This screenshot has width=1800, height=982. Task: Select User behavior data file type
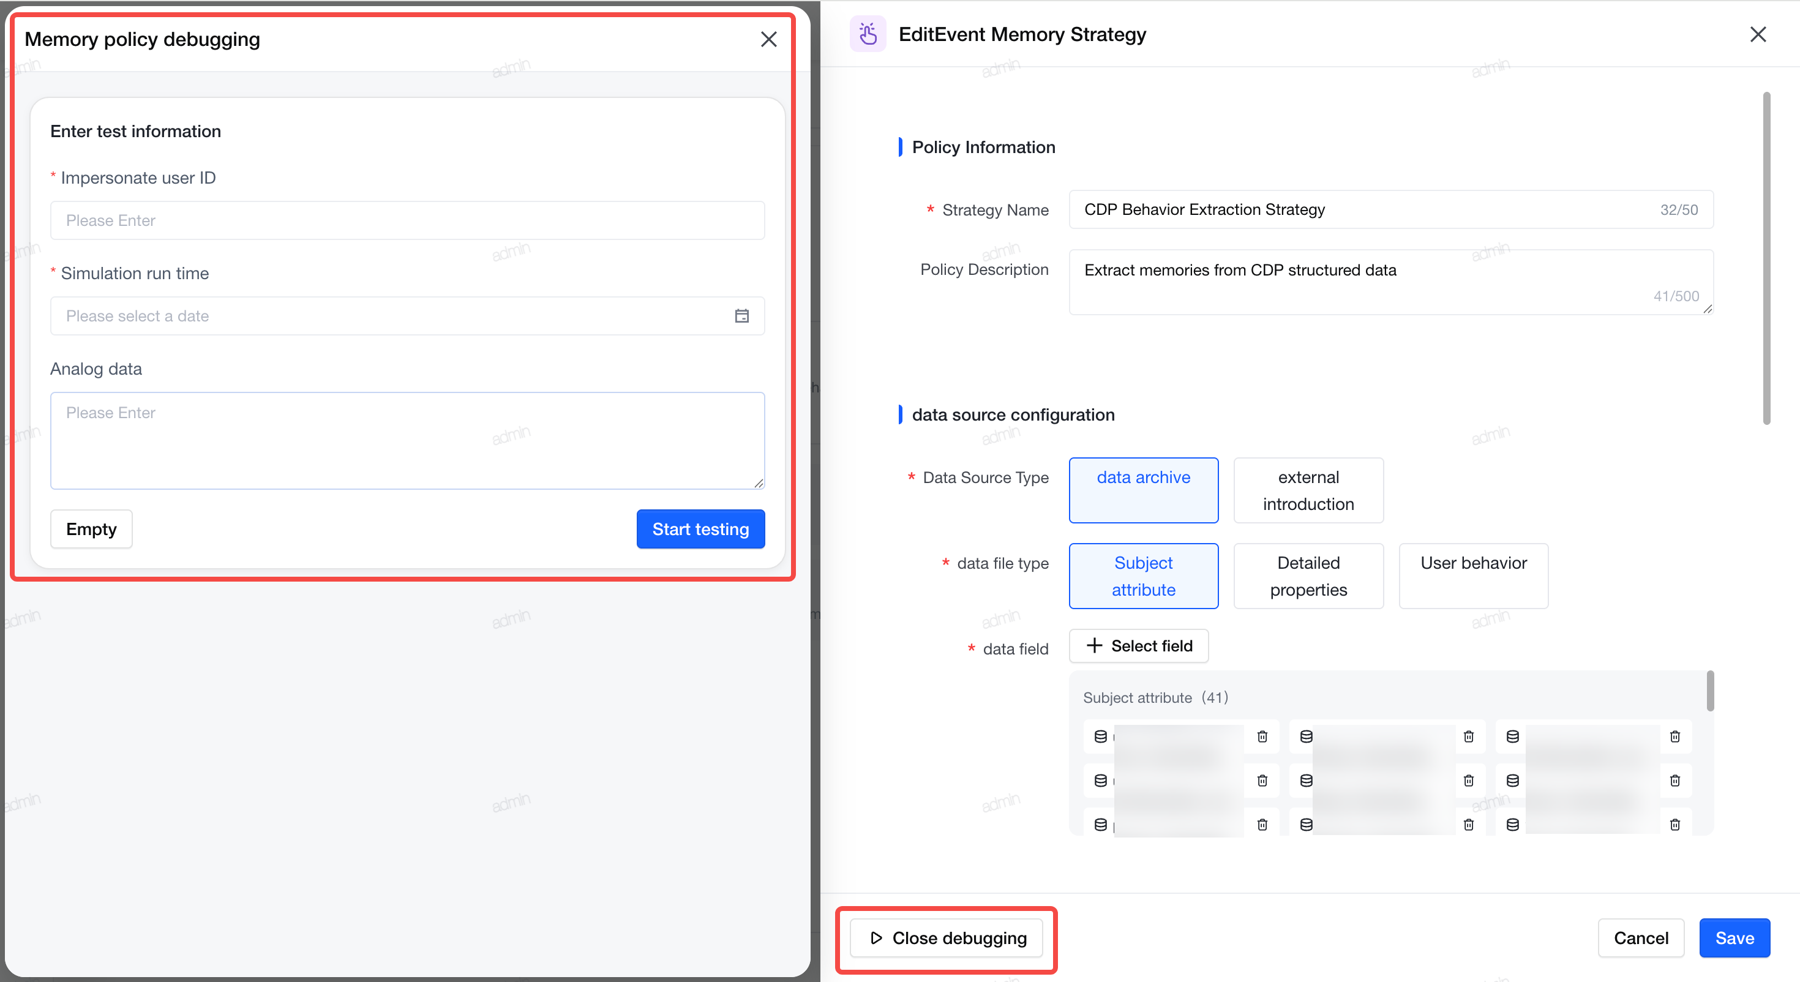(1474, 576)
